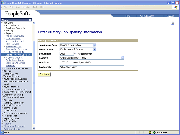
Task: Expand Enterprise Components menu
Action: click(2, 113)
